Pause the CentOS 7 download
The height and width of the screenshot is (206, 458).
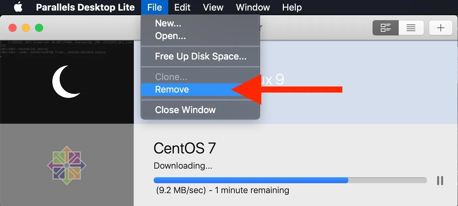click(x=440, y=181)
